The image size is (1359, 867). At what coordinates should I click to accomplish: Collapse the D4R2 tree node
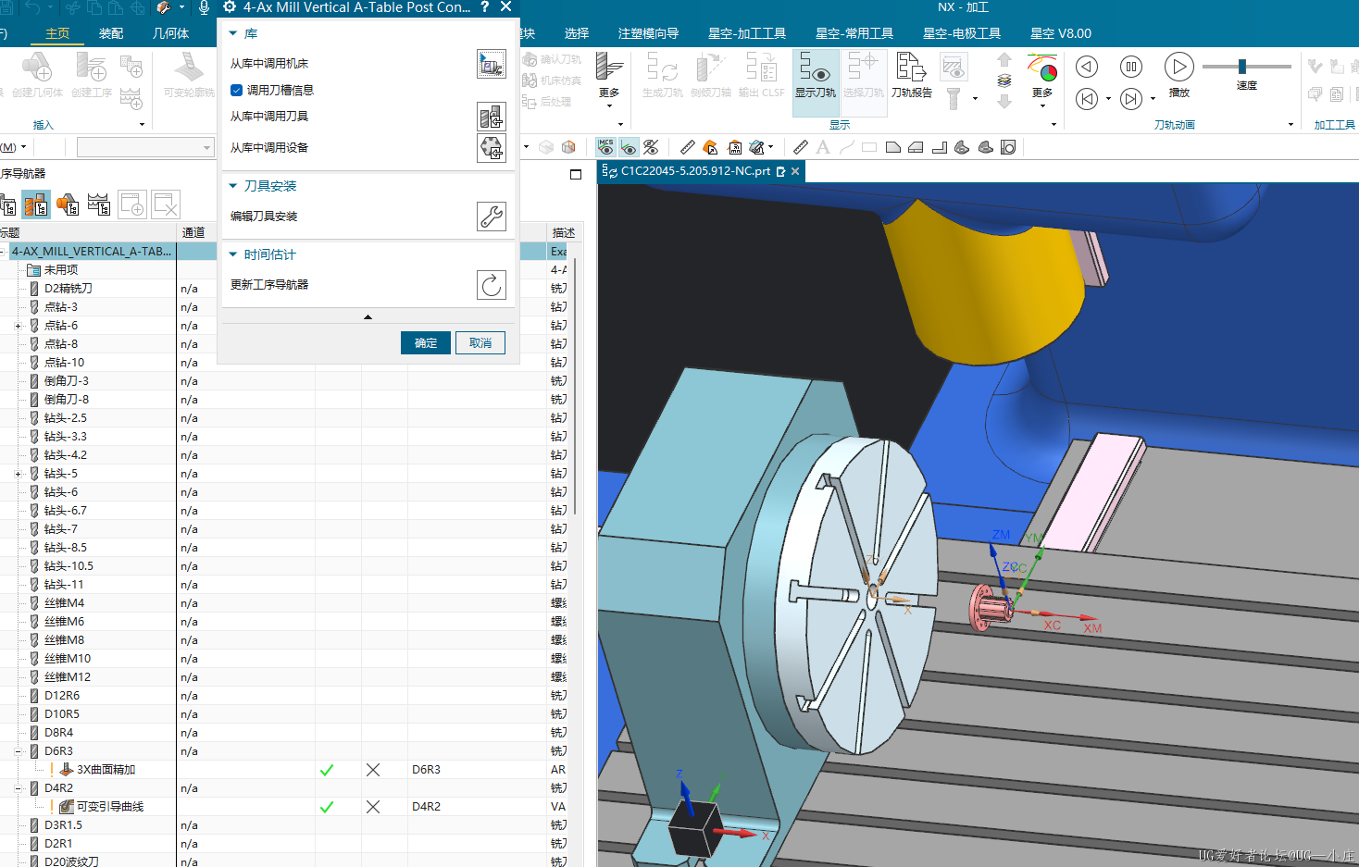pyautogui.click(x=18, y=788)
